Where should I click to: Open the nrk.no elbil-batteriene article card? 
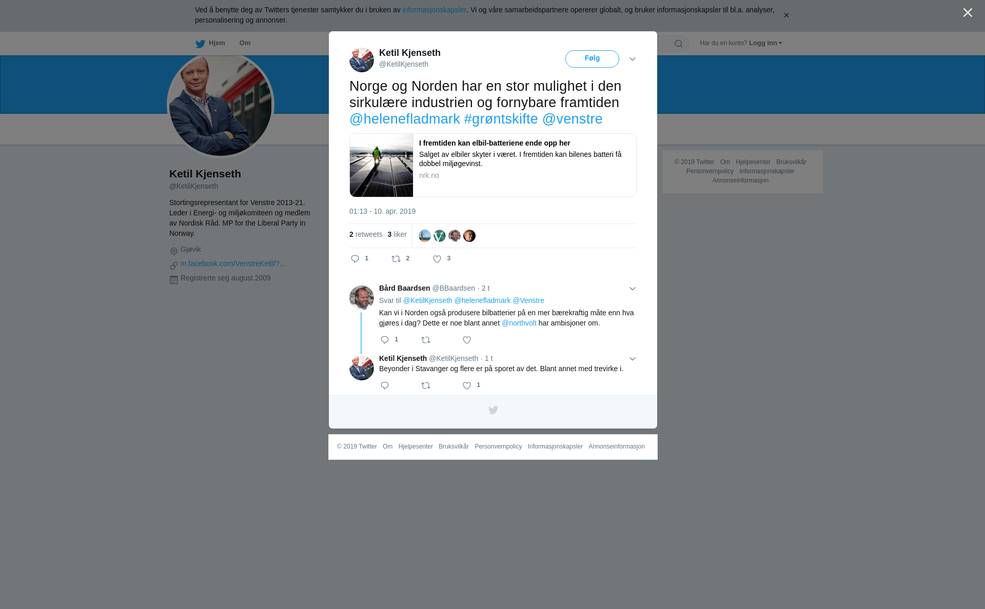pyautogui.click(x=493, y=165)
